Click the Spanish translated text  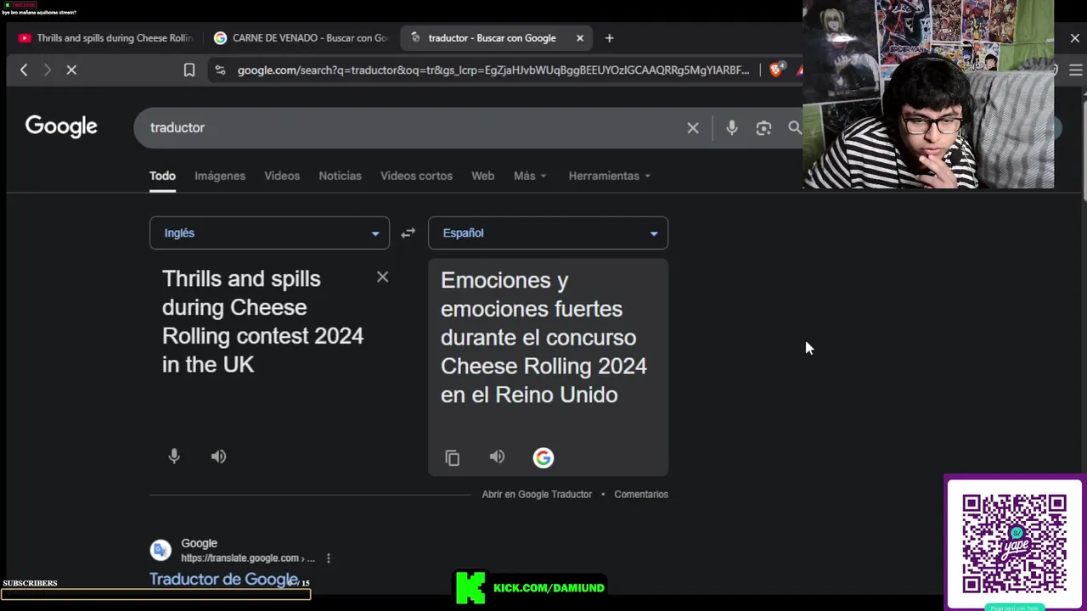point(543,338)
